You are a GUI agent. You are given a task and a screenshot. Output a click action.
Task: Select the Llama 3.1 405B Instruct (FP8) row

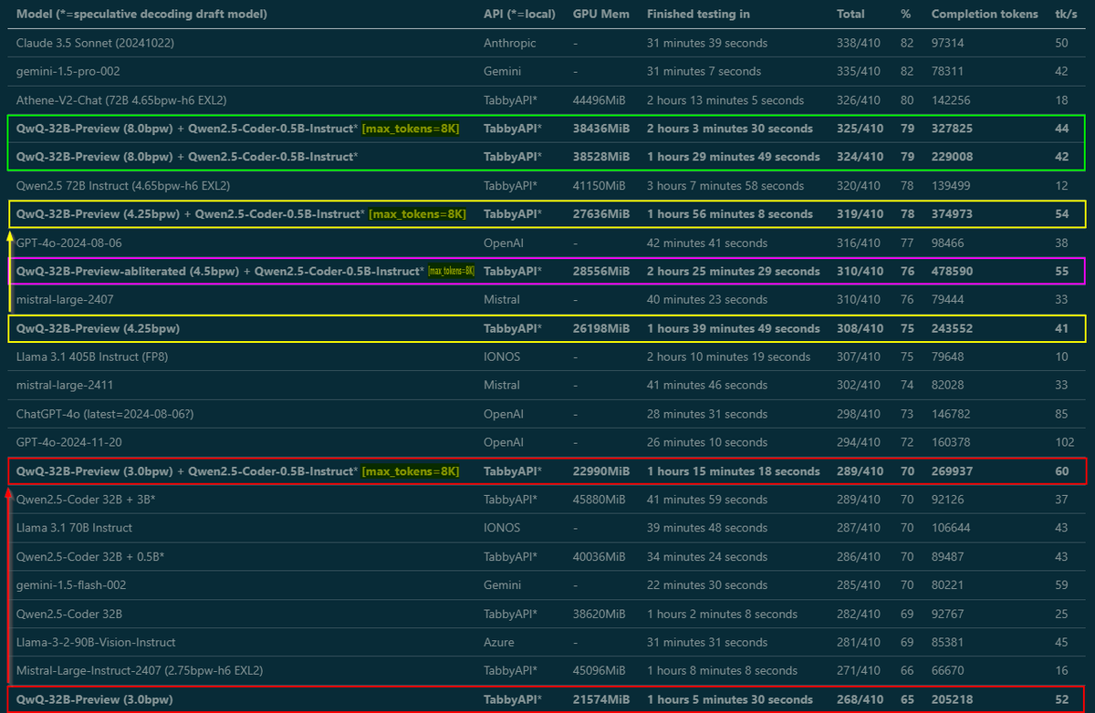547,356
